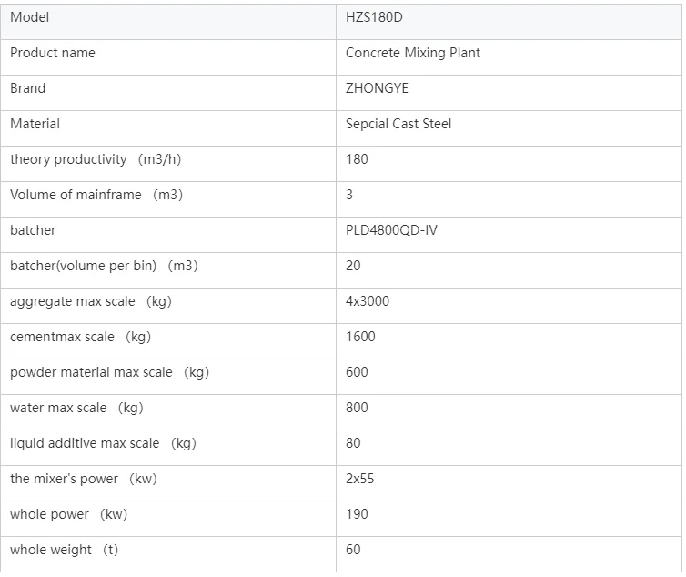This screenshot has height=577, width=686.
Task: Select the ZHONGYE brand value
Action: [377, 88]
